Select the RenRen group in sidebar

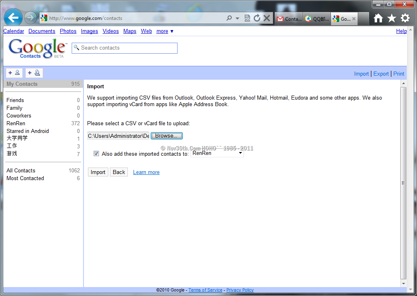coord(43,123)
